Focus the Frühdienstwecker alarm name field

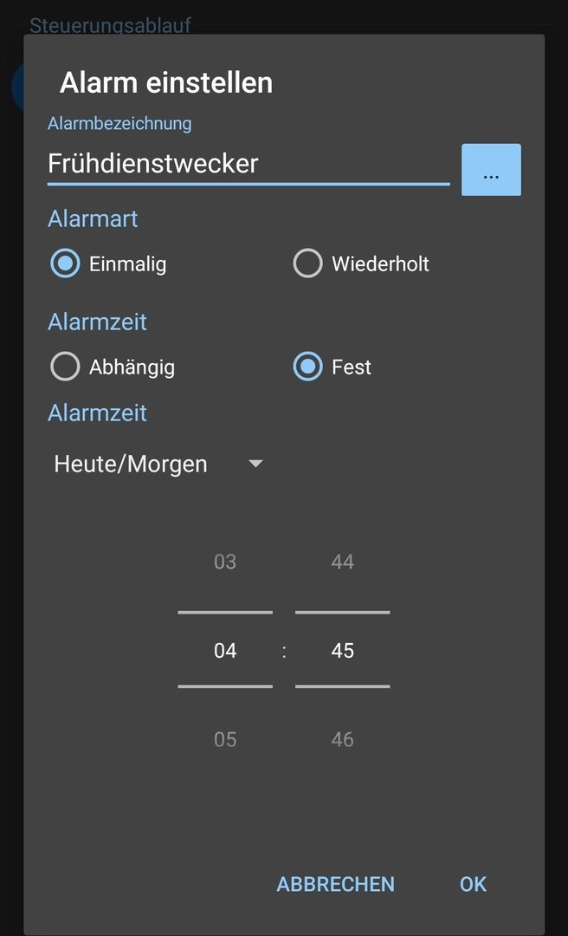(x=248, y=164)
